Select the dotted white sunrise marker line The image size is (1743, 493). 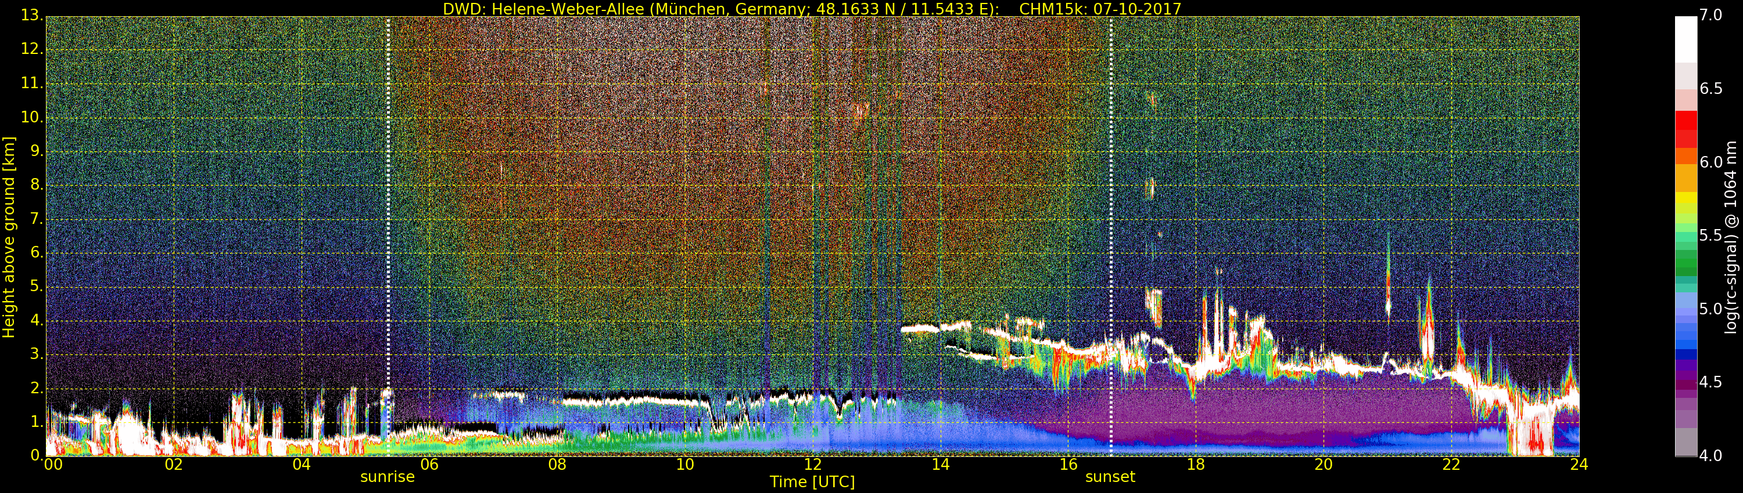pos(388,202)
